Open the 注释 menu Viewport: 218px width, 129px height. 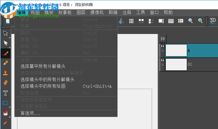tap(127, 13)
